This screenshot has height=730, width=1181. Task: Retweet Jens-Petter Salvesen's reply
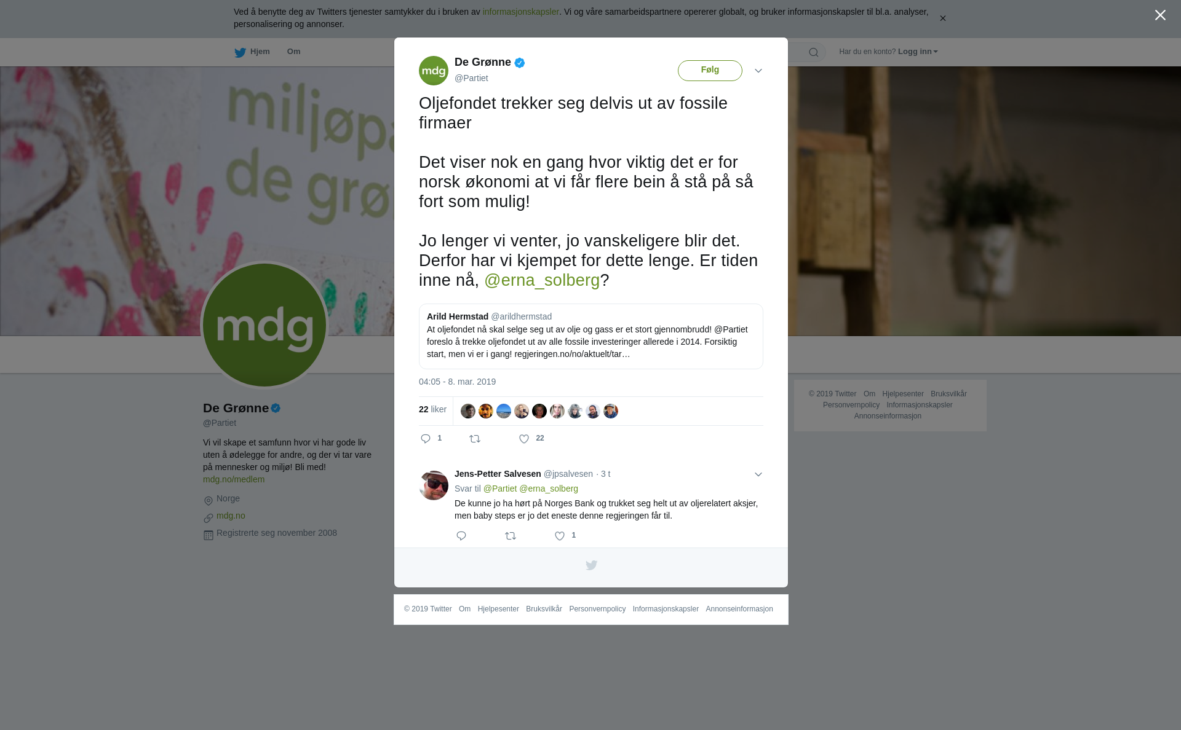(511, 536)
